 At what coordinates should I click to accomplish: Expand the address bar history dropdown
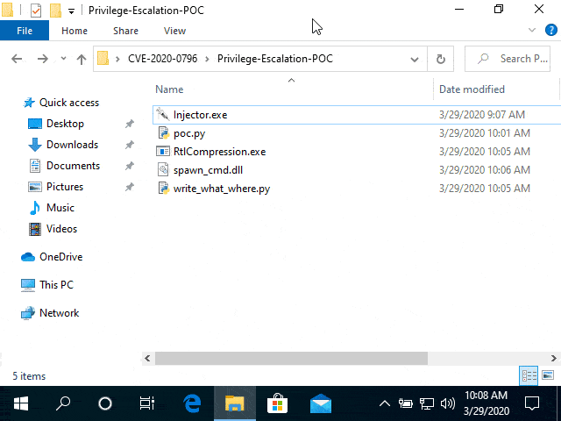coord(415,59)
